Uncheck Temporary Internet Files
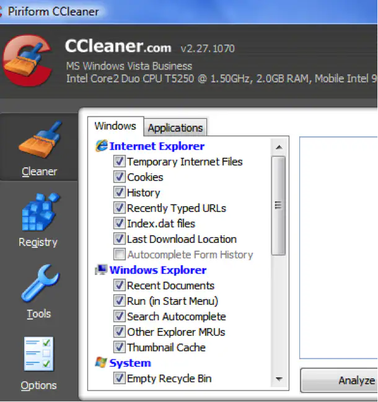This screenshot has width=378, height=402. click(119, 162)
